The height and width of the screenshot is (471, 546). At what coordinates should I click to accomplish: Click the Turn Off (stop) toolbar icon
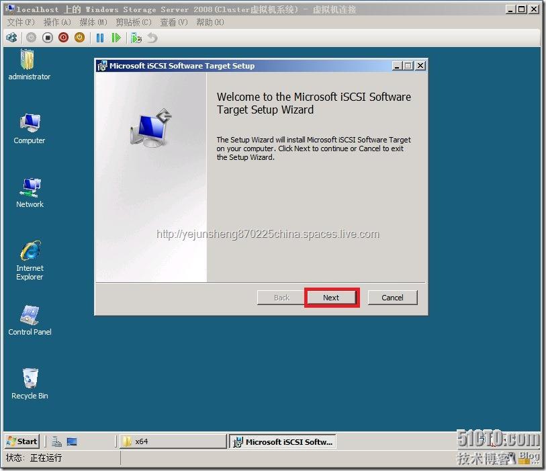[48, 38]
